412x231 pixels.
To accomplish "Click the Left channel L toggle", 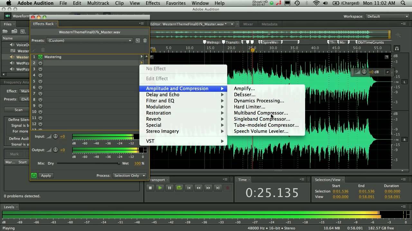I will 405,82.
